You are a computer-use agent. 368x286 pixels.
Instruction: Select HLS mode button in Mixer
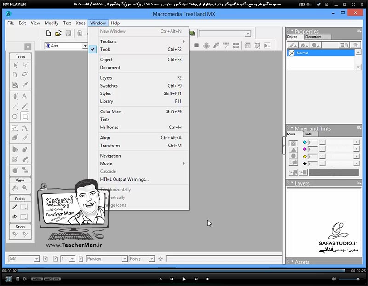[293, 156]
